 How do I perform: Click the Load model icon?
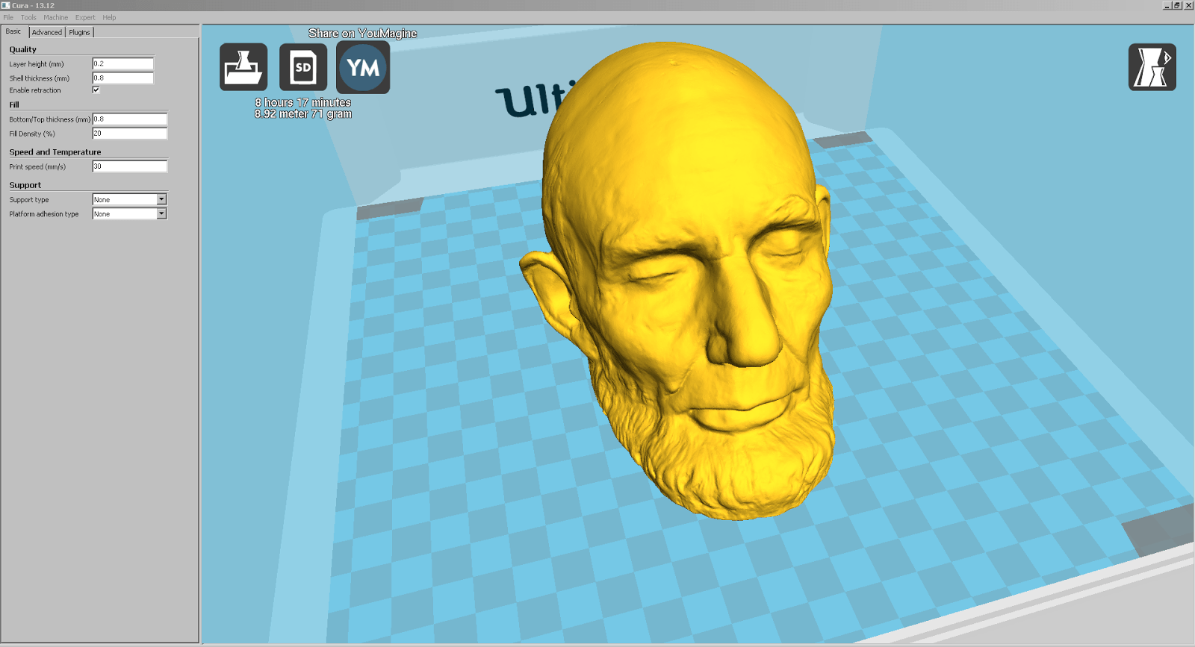coord(243,67)
